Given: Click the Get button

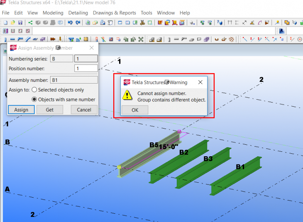Looking at the screenshot, I should tap(49, 110).
